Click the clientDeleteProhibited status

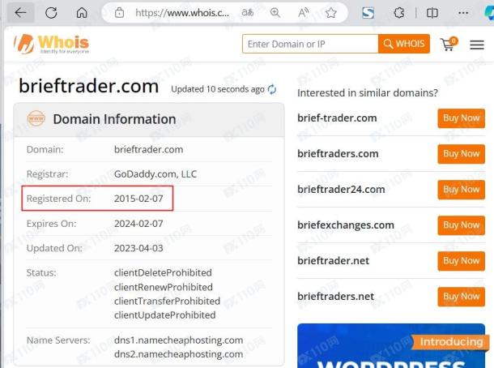(163, 272)
